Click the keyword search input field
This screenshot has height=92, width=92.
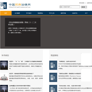point(70,7)
